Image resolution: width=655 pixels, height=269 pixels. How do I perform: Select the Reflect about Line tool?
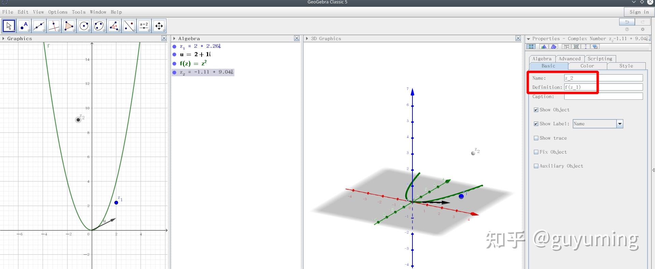click(x=129, y=26)
